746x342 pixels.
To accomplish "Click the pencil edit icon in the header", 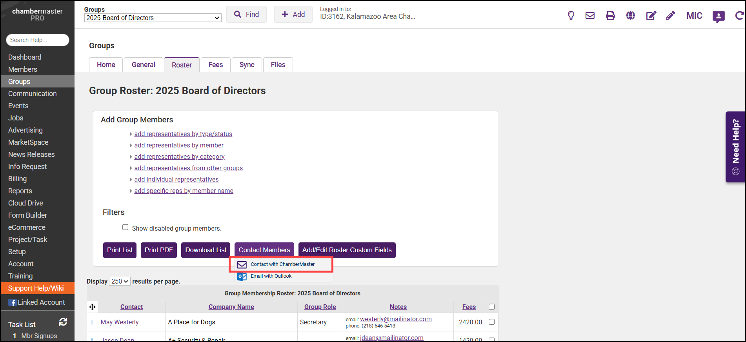I will (670, 16).
